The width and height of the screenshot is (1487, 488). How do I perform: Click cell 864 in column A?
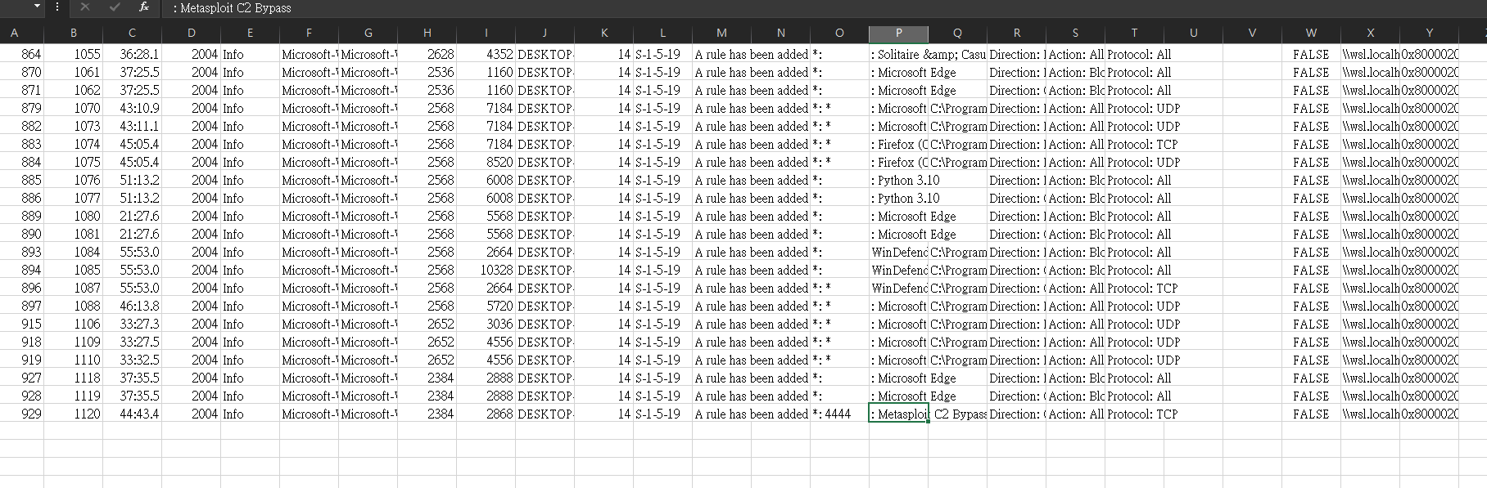coord(22,54)
